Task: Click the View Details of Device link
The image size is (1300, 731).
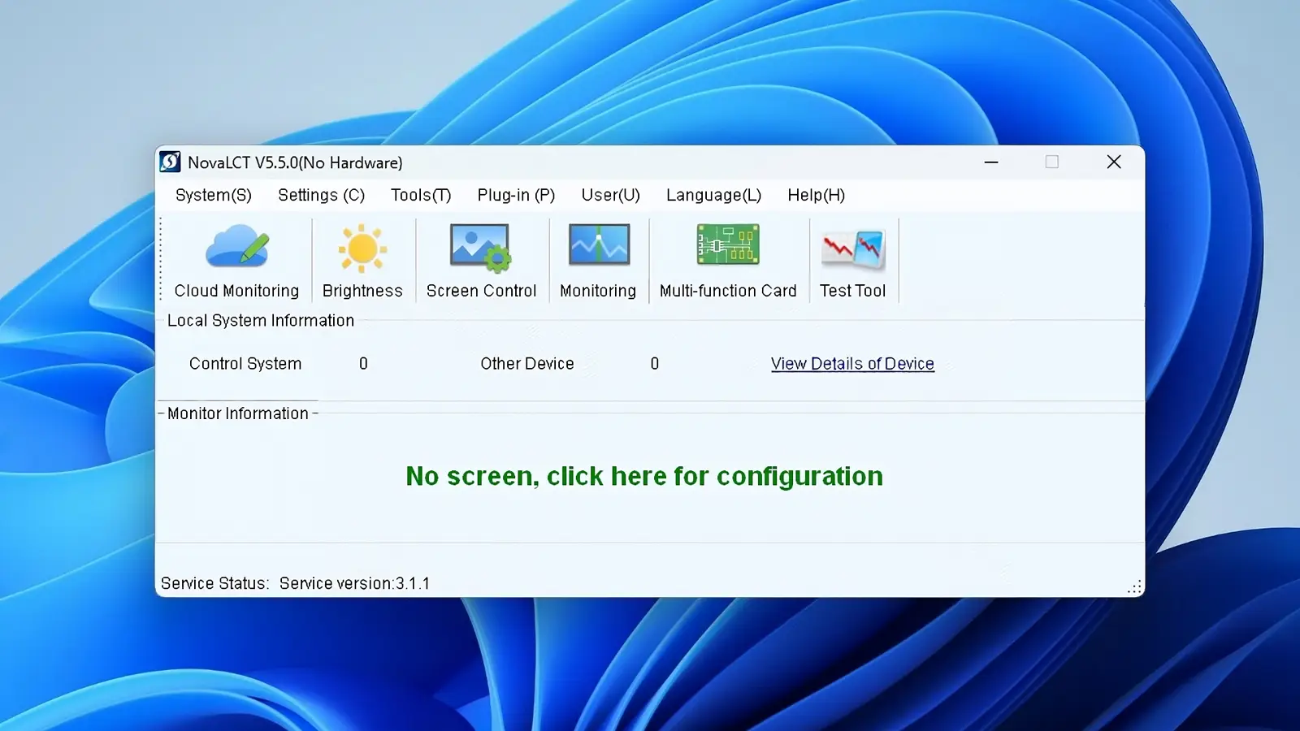Action: tap(852, 364)
